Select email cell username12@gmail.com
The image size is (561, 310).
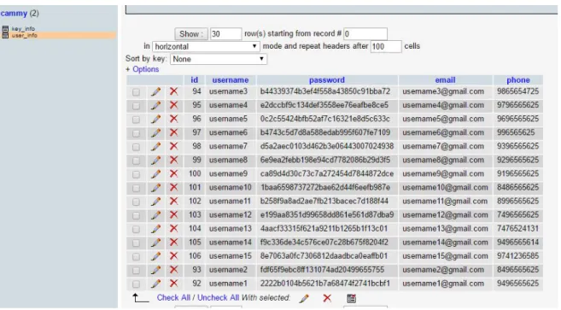click(445, 215)
